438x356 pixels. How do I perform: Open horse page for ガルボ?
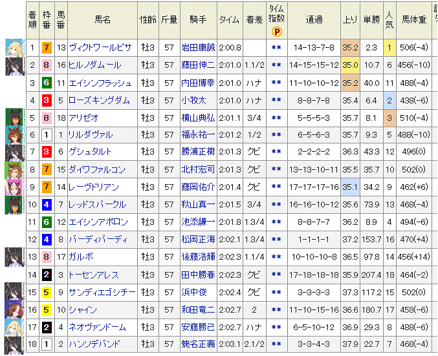[81, 257]
